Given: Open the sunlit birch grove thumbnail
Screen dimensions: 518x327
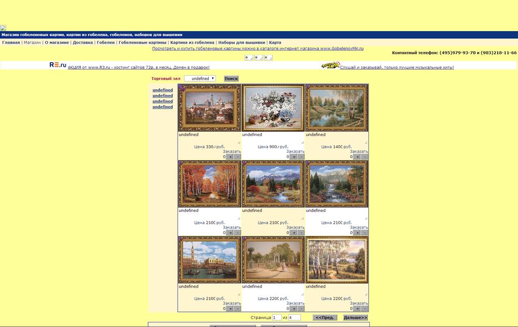Looking at the screenshot, I should (337, 260).
